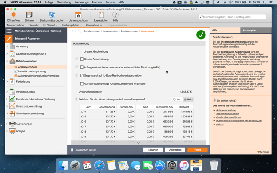The height and width of the screenshot is (173, 277).
Task: Open the Rechner menu
Action: pyautogui.click(x=97, y=2)
